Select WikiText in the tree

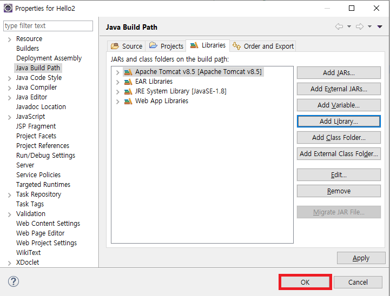(x=28, y=253)
